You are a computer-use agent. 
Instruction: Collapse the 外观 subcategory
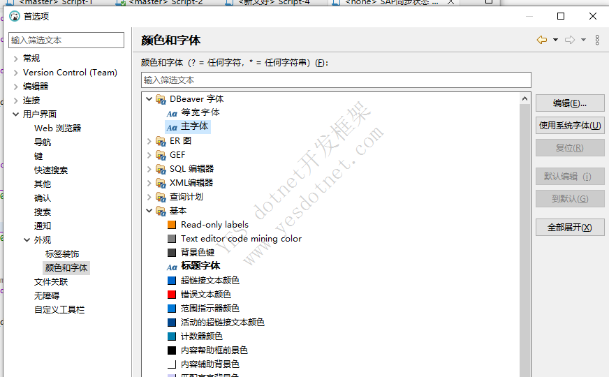tap(27, 240)
